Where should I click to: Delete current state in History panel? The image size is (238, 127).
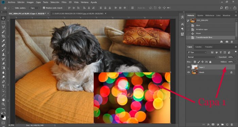232,42
